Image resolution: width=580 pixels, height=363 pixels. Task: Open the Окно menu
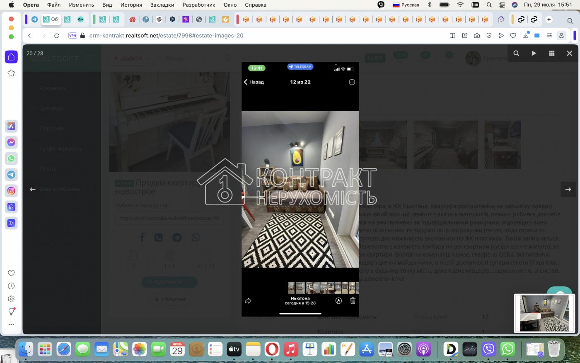coord(230,5)
